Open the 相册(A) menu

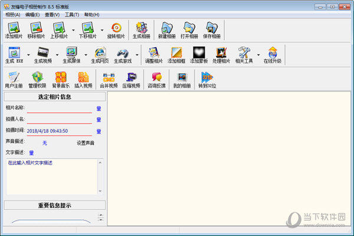[x=13, y=15]
